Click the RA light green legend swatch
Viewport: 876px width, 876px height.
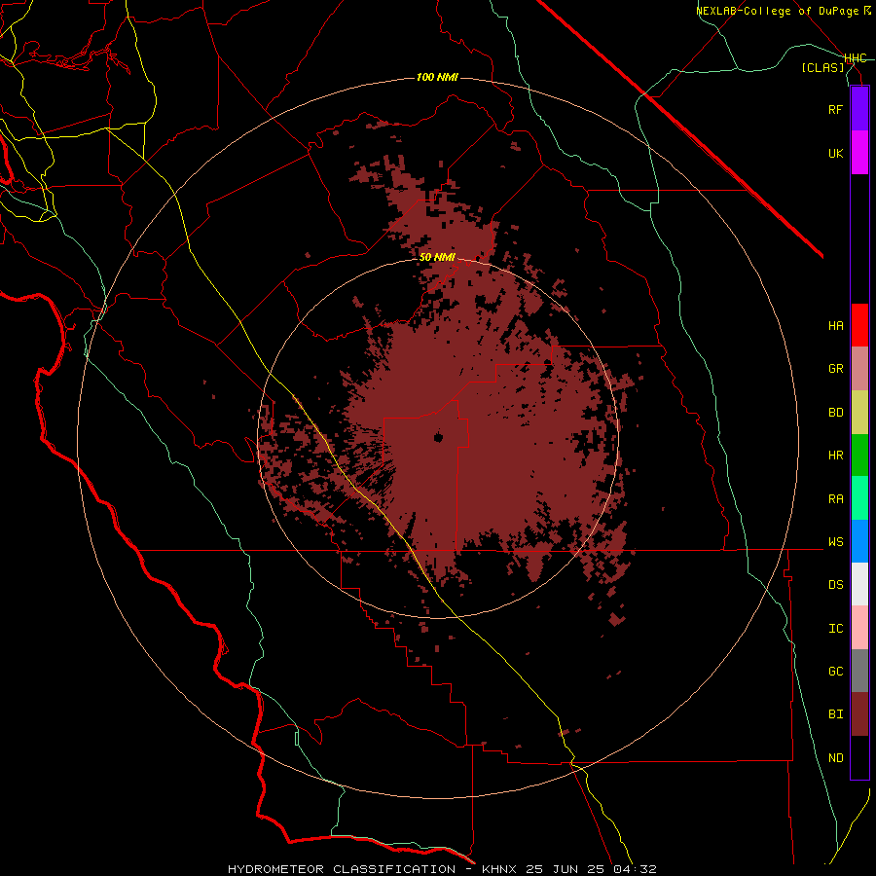(859, 498)
